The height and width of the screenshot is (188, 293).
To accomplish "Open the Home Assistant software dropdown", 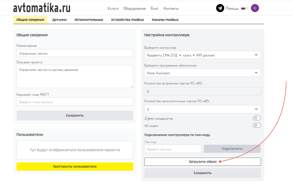I will [x=202, y=73].
